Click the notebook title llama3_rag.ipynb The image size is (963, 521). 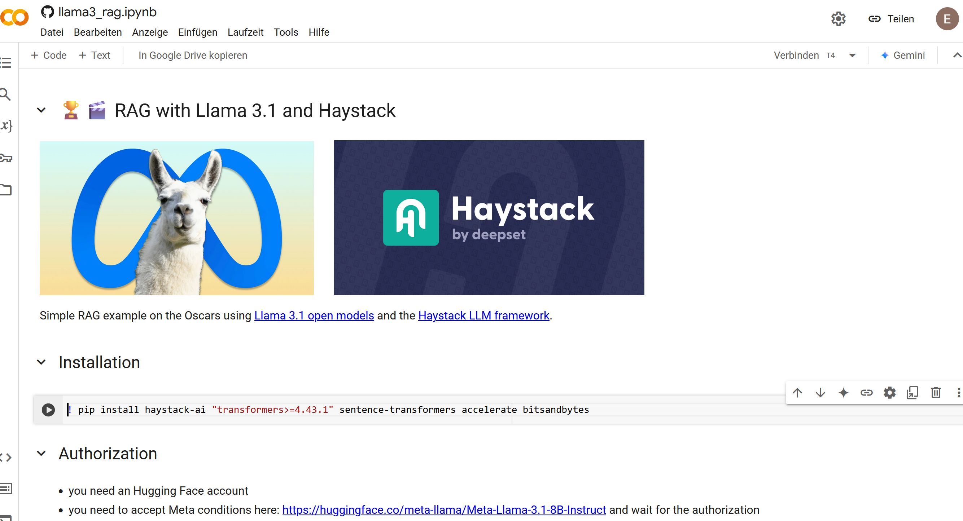[x=107, y=12]
